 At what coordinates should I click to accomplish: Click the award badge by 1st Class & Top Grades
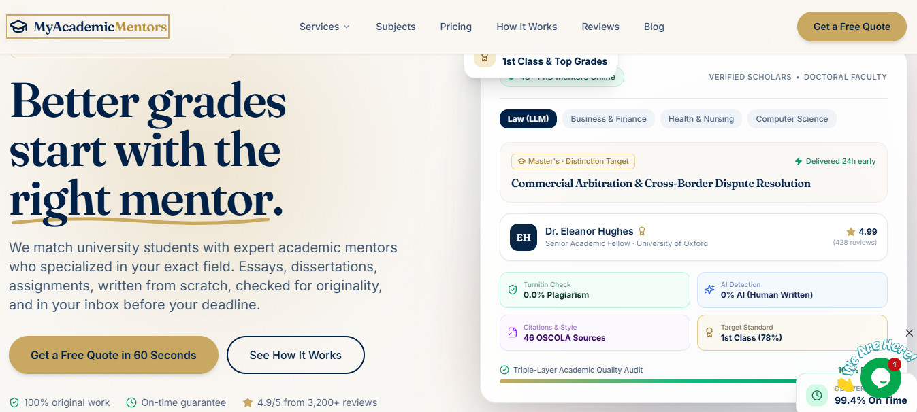(x=485, y=58)
